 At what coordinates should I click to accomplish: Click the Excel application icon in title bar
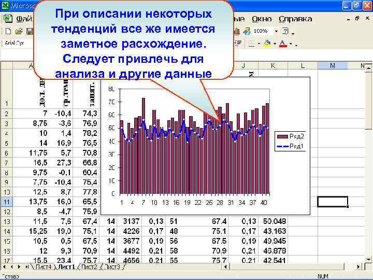point(5,5)
